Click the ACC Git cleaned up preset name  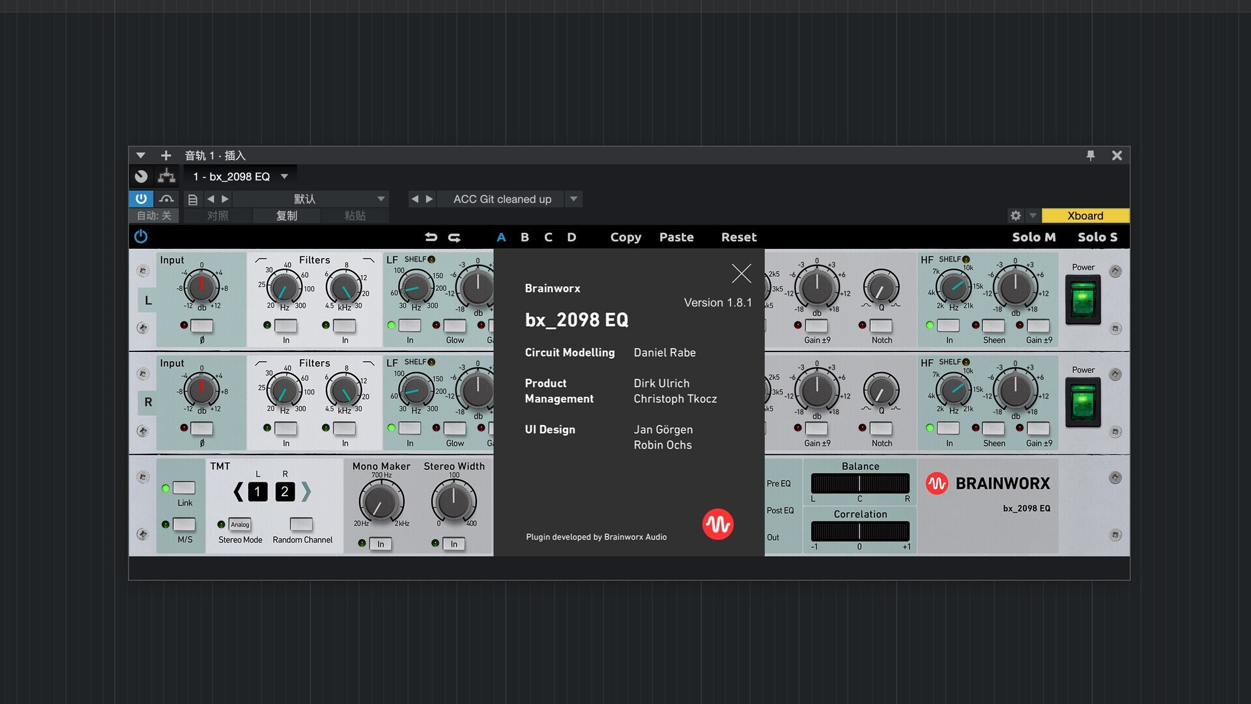click(502, 199)
